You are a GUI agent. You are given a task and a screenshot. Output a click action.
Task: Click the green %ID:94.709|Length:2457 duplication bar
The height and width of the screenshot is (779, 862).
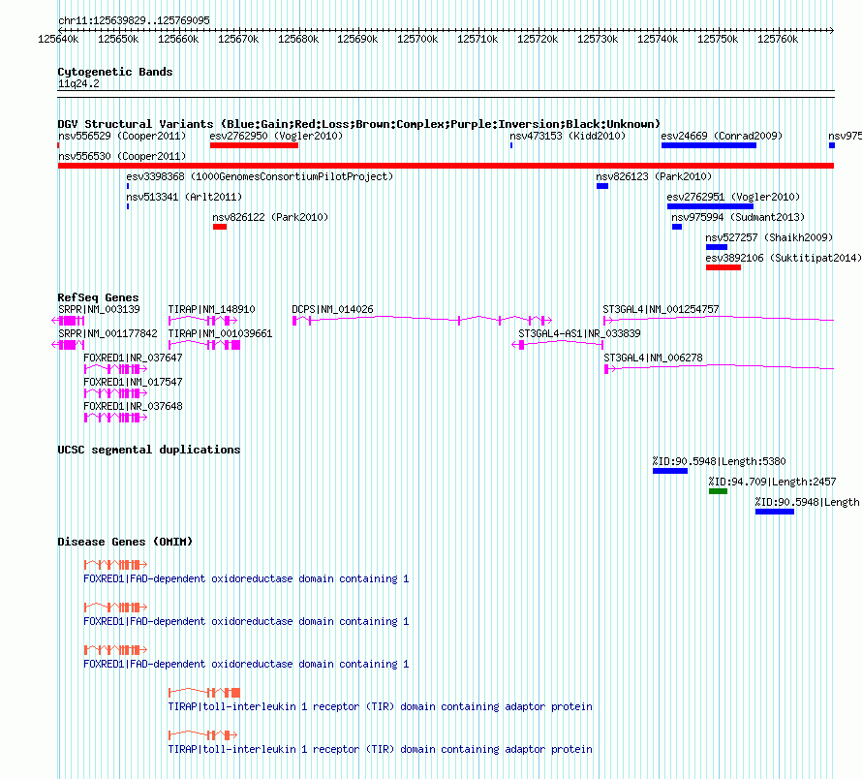(x=718, y=491)
